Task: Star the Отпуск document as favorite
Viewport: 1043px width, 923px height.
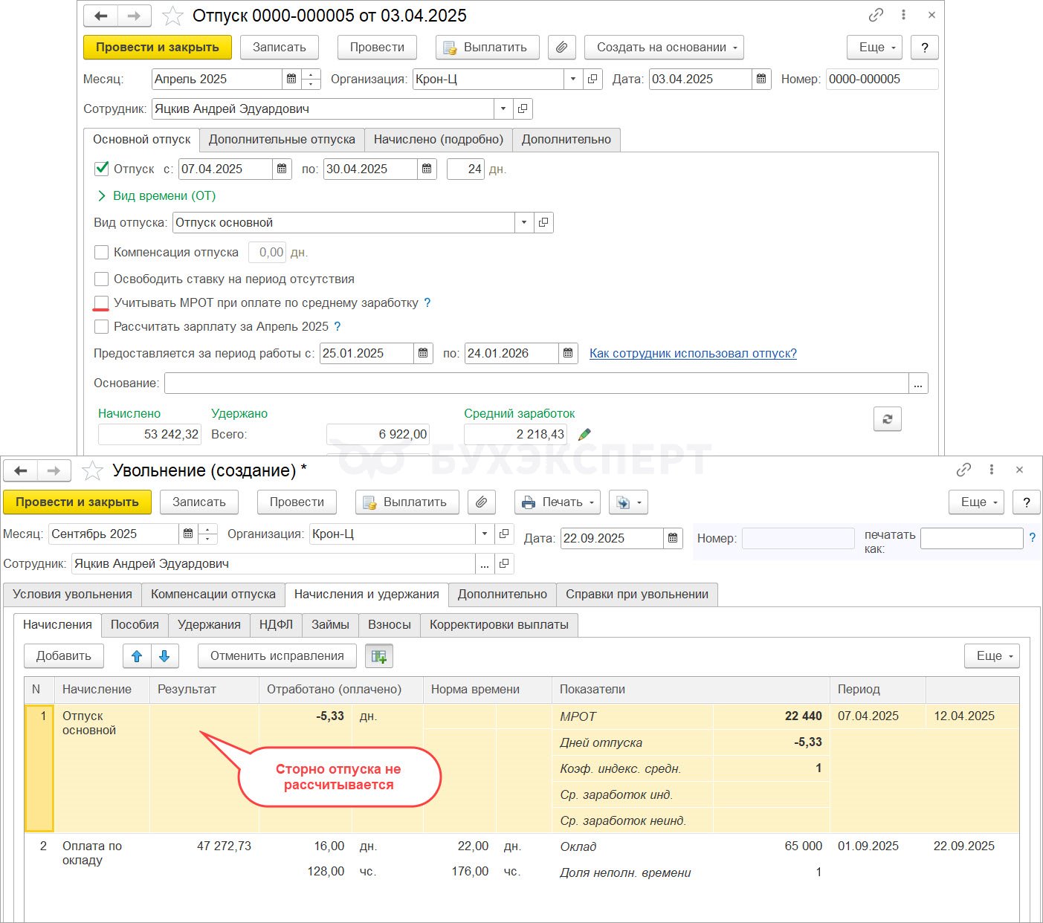Action: [172, 16]
